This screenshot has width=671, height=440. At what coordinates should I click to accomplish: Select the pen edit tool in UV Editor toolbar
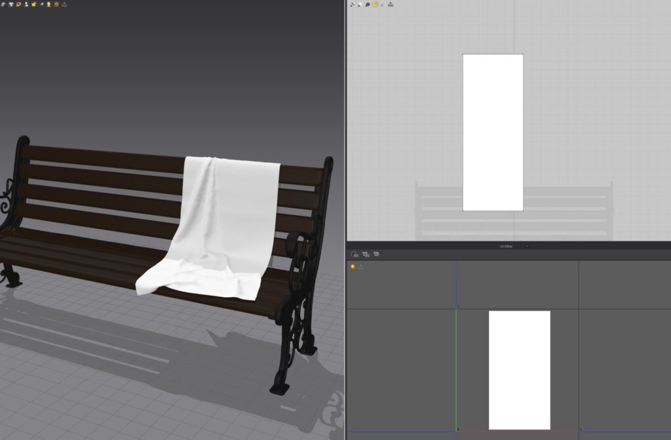point(353,4)
